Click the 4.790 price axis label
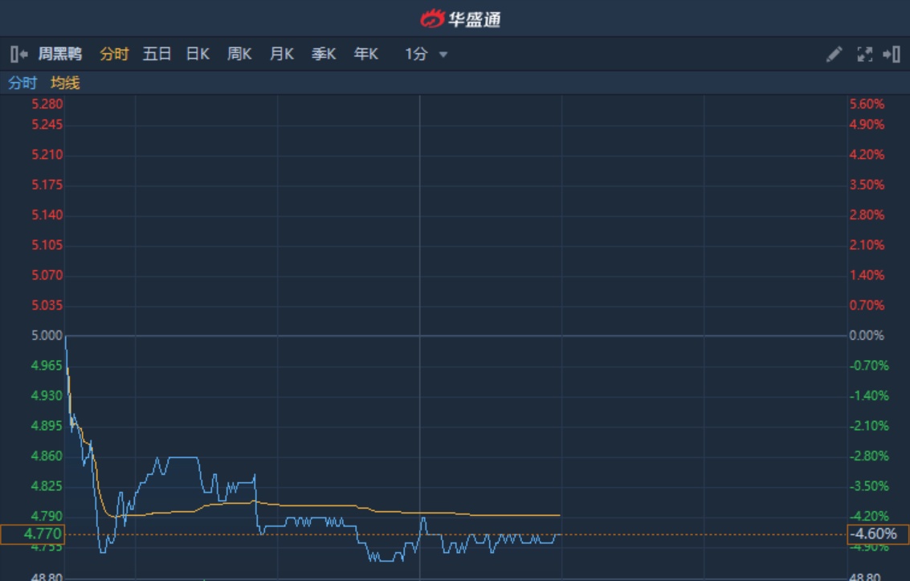This screenshot has width=910, height=581. (x=47, y=516)
